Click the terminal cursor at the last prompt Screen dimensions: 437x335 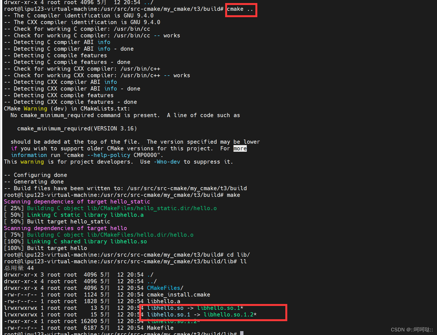242,333
